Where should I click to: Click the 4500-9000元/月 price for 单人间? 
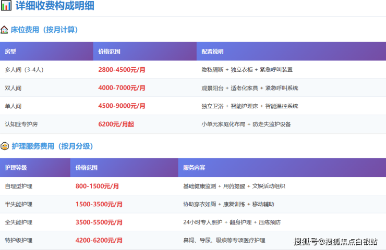(x=122, y=106)
